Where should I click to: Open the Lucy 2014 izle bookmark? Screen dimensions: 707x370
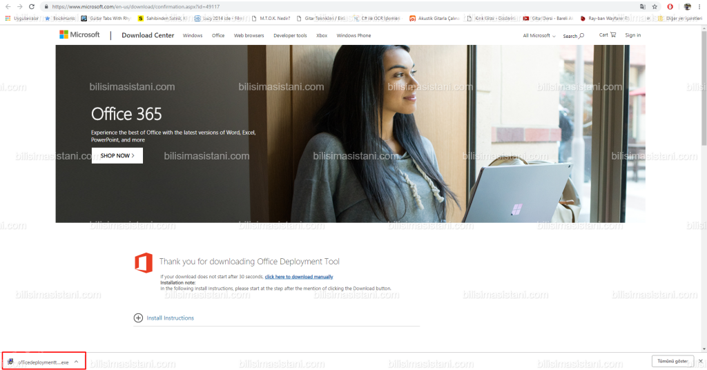(219, 19)
